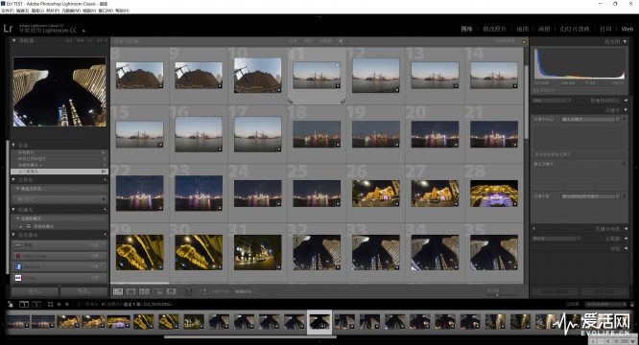Select second window display button 2

(x=36, y=304)
